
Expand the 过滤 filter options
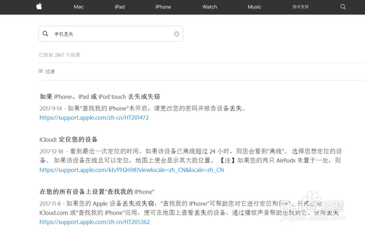click(50, 72)
